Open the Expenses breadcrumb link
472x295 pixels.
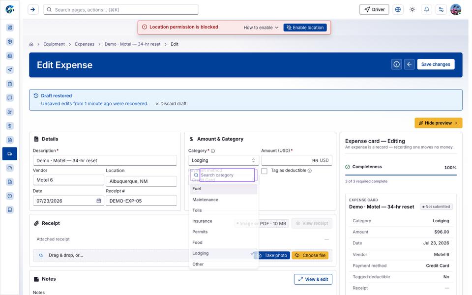tap(85, 44)
